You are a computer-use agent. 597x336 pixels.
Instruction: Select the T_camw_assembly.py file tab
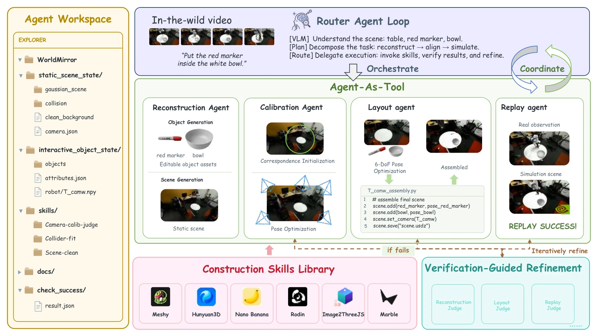[x=392, y=190]
